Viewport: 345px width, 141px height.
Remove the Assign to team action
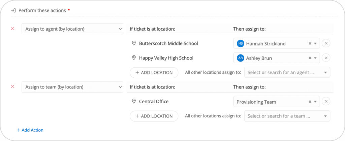point(13,86)
